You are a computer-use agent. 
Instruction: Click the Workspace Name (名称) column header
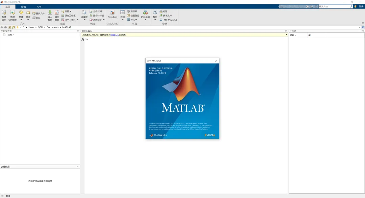pyautogui.click(x=293, y=35)
